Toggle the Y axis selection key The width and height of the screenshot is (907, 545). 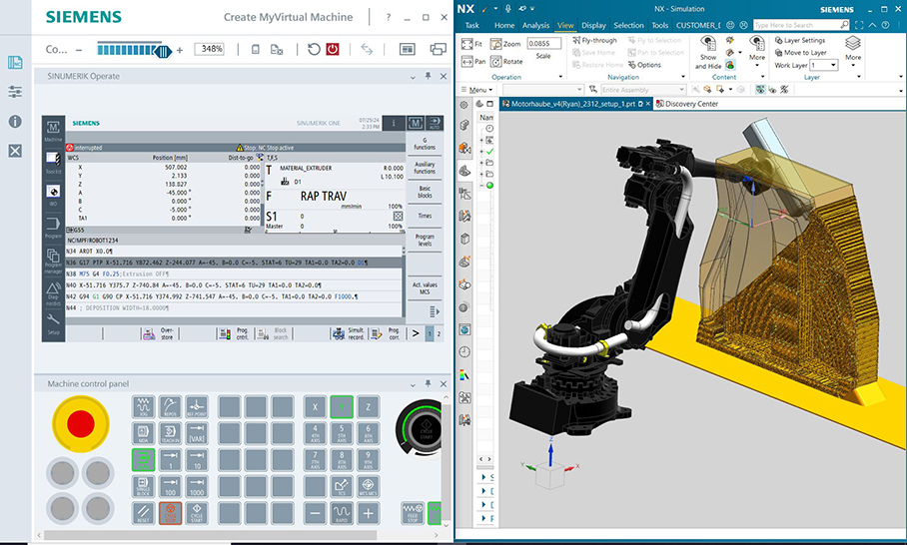342,407
